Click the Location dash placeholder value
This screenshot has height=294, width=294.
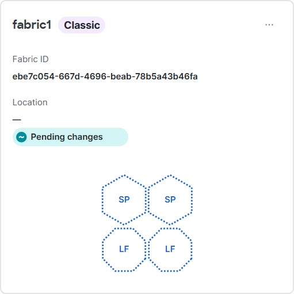pos(17,120)
